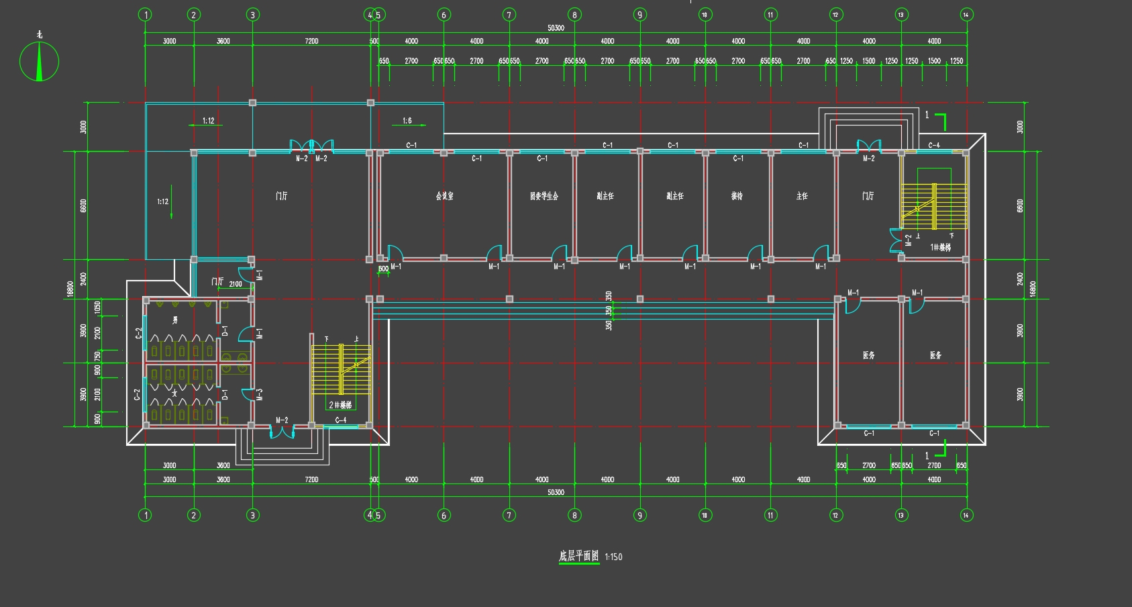1132x607 pixels.
Task: Click the top 50300 overall dimension text
Action: [556, 28]
